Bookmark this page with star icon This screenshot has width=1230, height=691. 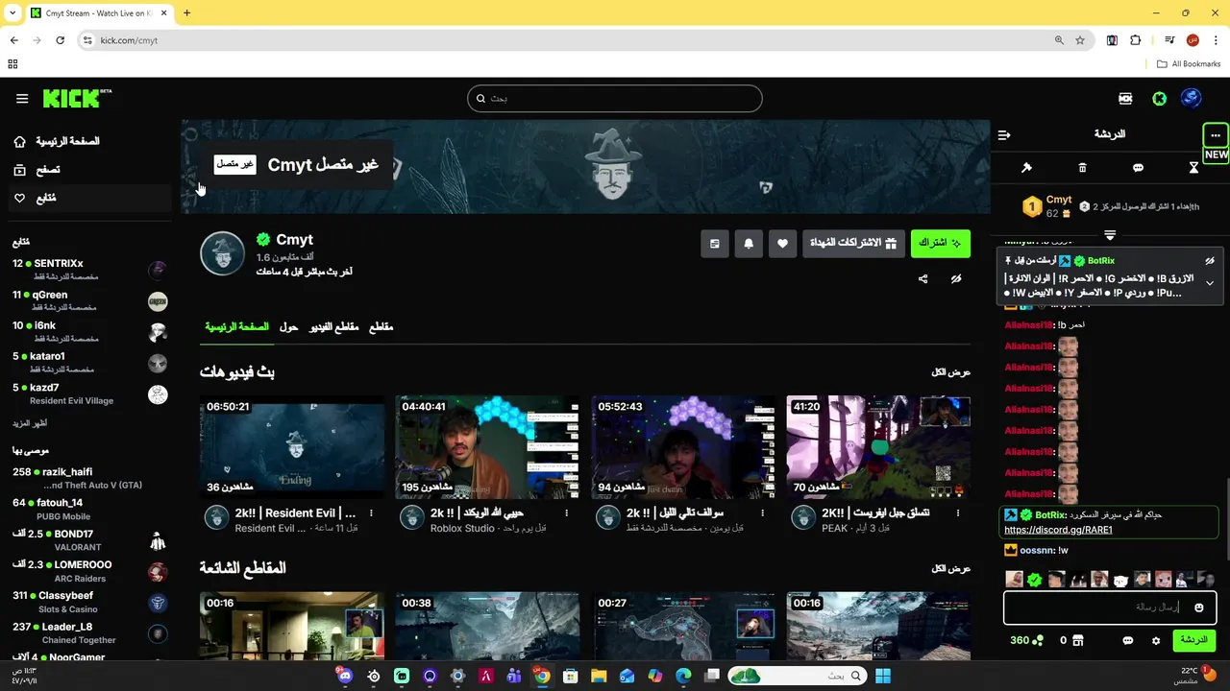tap(1080, 40)
